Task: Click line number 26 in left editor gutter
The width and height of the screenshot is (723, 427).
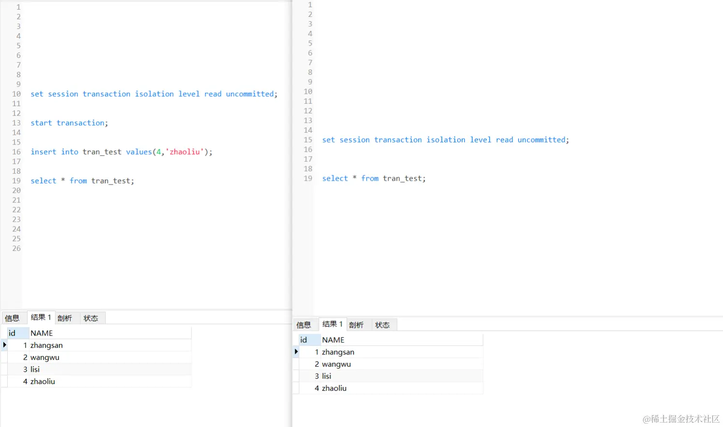Action: [16, 249]
